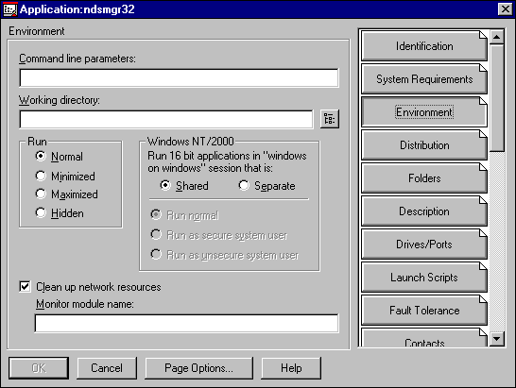516x388 pixels.
Task: Select the Maximized run option
Action: click(66, 194)
